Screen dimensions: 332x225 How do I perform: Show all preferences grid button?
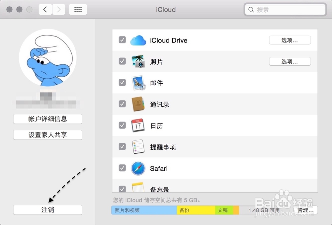click(x=78, y=10)
